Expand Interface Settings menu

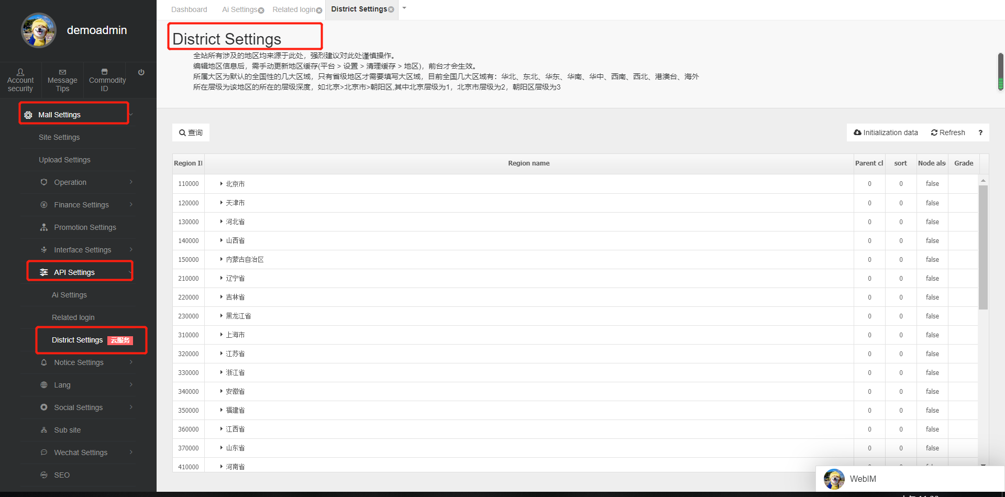coord(78,250)
